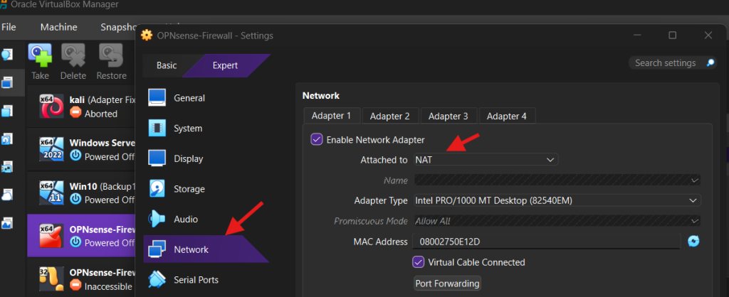Uncheck the Virtual Cable Connected checkbox
The width and height of the screenshot is (729, 297).
(419, 262)
